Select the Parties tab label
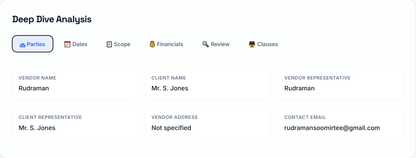416x158 pixels. [x=36, y=44]
